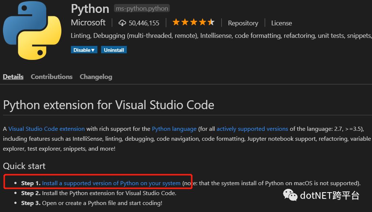Open the Visual Studio Code extension link
This screenshot has width=372, height=212.
click(46, 129)
